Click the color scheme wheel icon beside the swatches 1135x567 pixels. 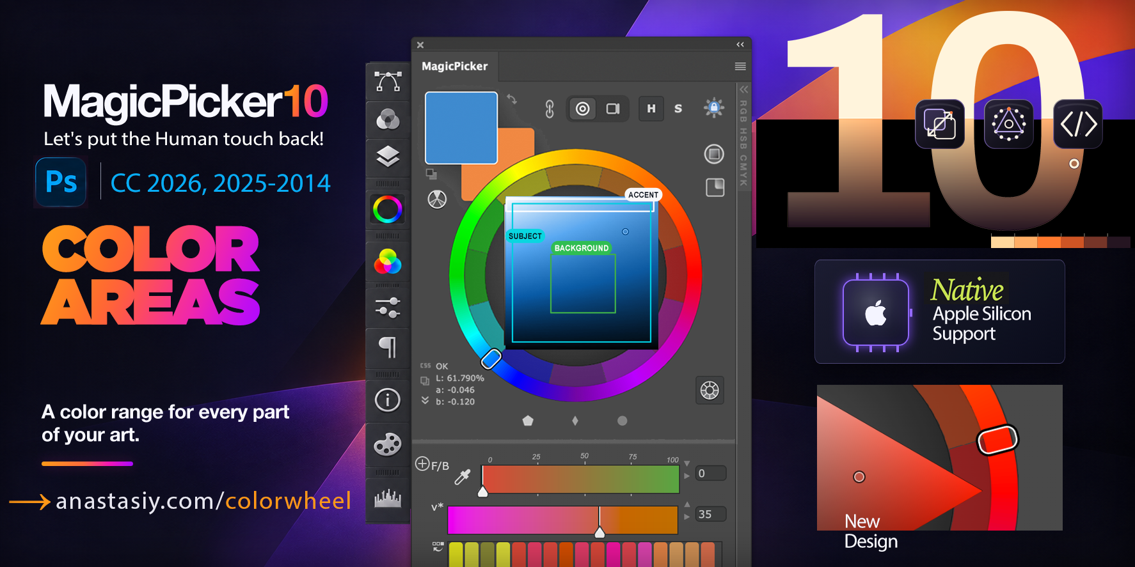coord(437,199)
